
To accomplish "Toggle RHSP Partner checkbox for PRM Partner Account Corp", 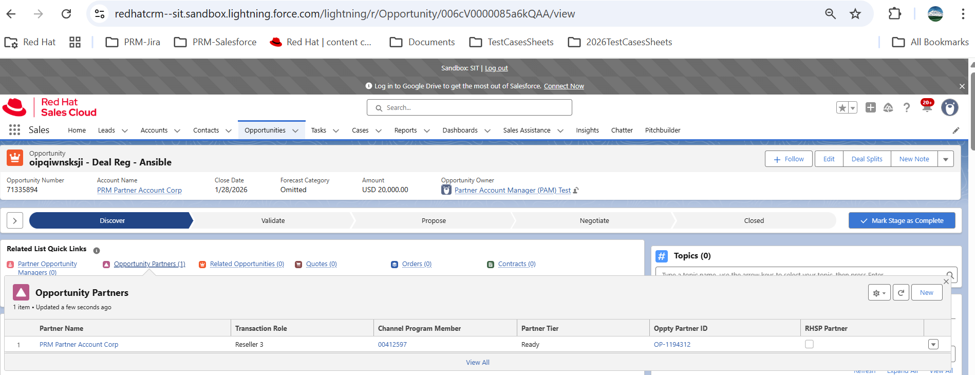I will pyautogui.click(x=810, y=344).
